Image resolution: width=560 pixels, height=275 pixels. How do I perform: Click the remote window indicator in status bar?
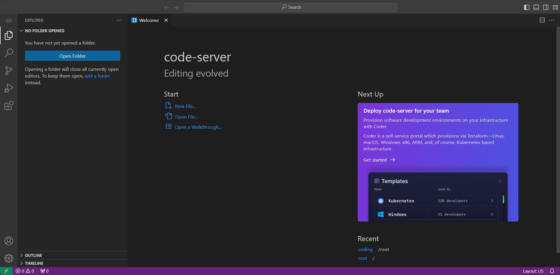pos(6,271)
